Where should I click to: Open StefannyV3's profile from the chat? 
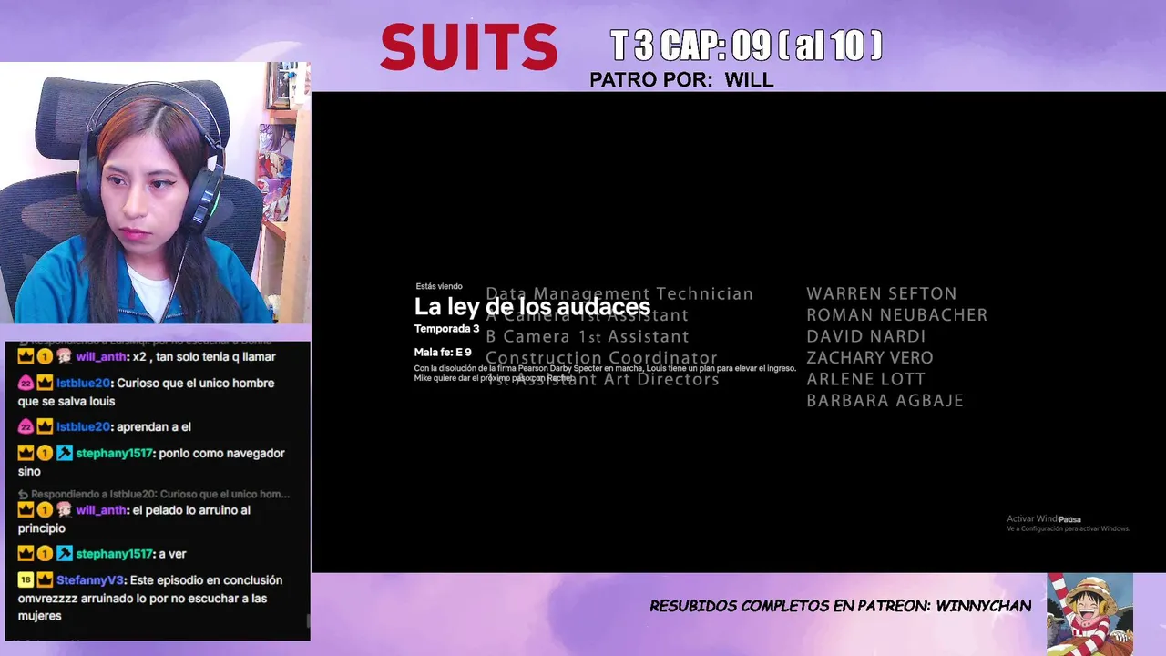tap(90, 580)
